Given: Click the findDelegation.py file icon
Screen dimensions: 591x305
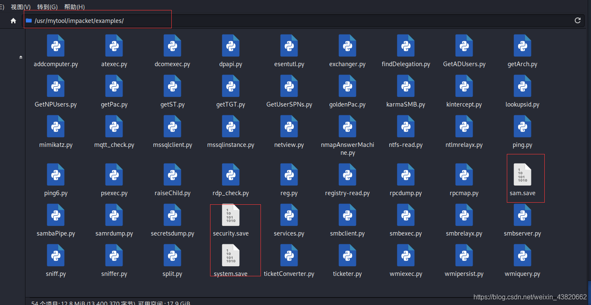Looking at the screenshot, I should 406,46.
